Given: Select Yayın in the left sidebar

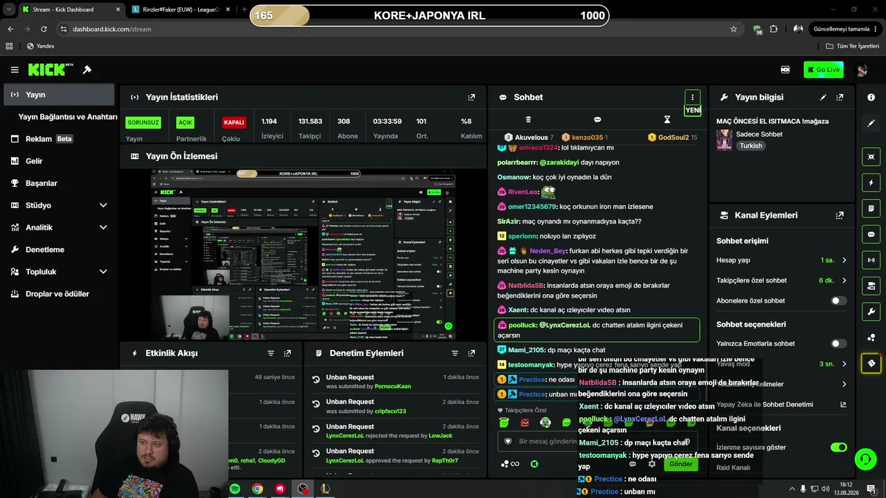Looking at the screenshot, I should [x=59, y=95].
